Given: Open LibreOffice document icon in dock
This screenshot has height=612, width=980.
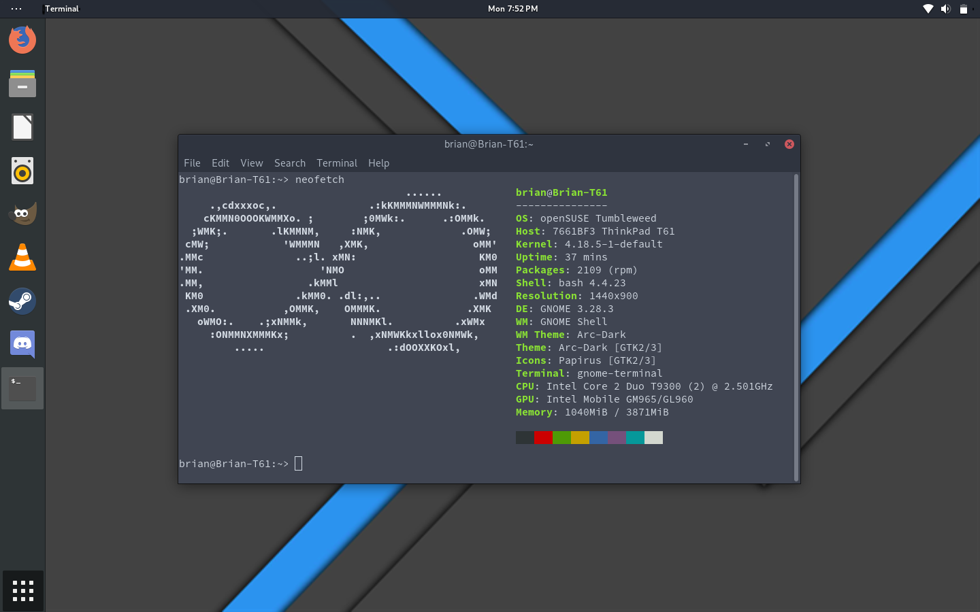Looking at the screenshot, I should (x=22, y=127).
